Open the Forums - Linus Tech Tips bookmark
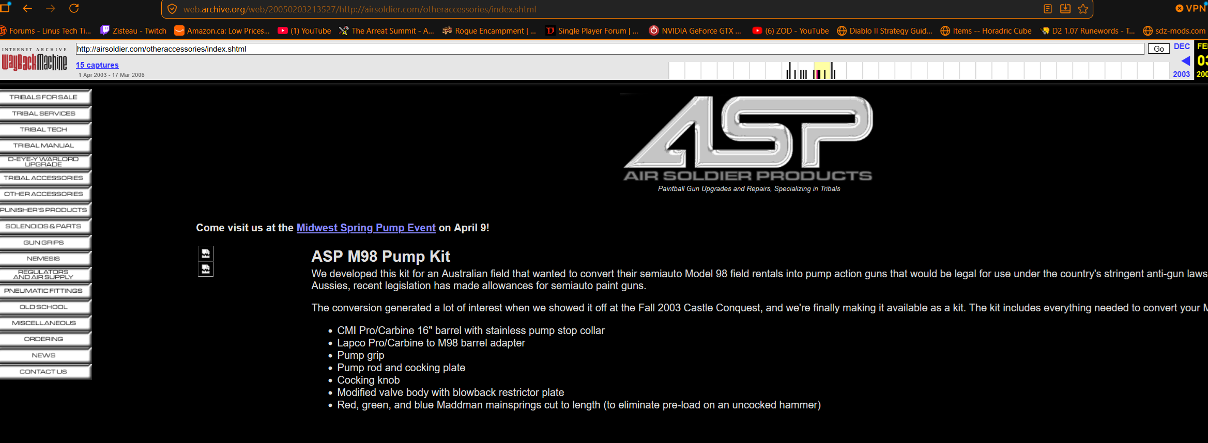The height and width of the screenshot is (443, 1208). pyautogui.click(x=45, y=31)
